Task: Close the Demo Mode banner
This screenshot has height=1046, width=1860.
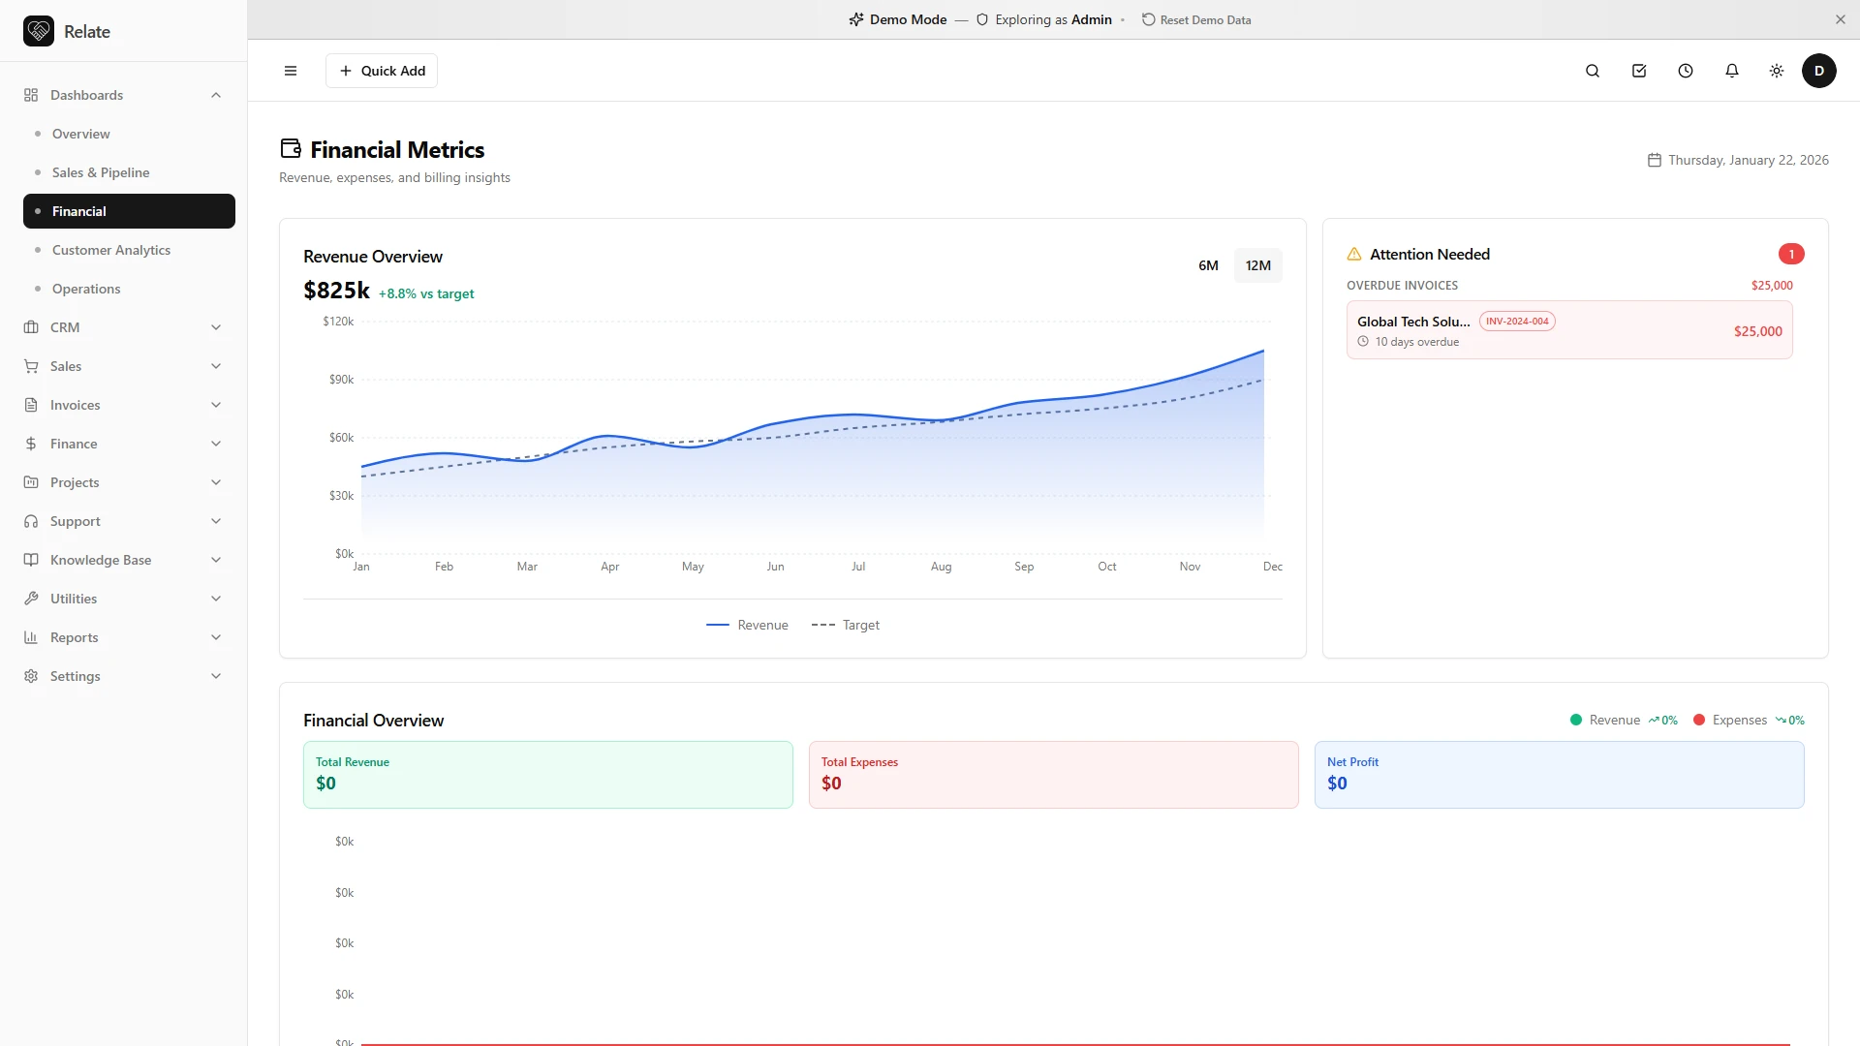Action: click(x=1841, y=19)
